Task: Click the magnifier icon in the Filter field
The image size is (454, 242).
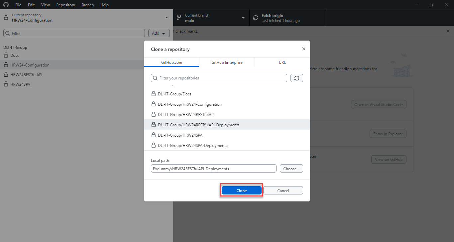Action: click(x=7, y=33)
